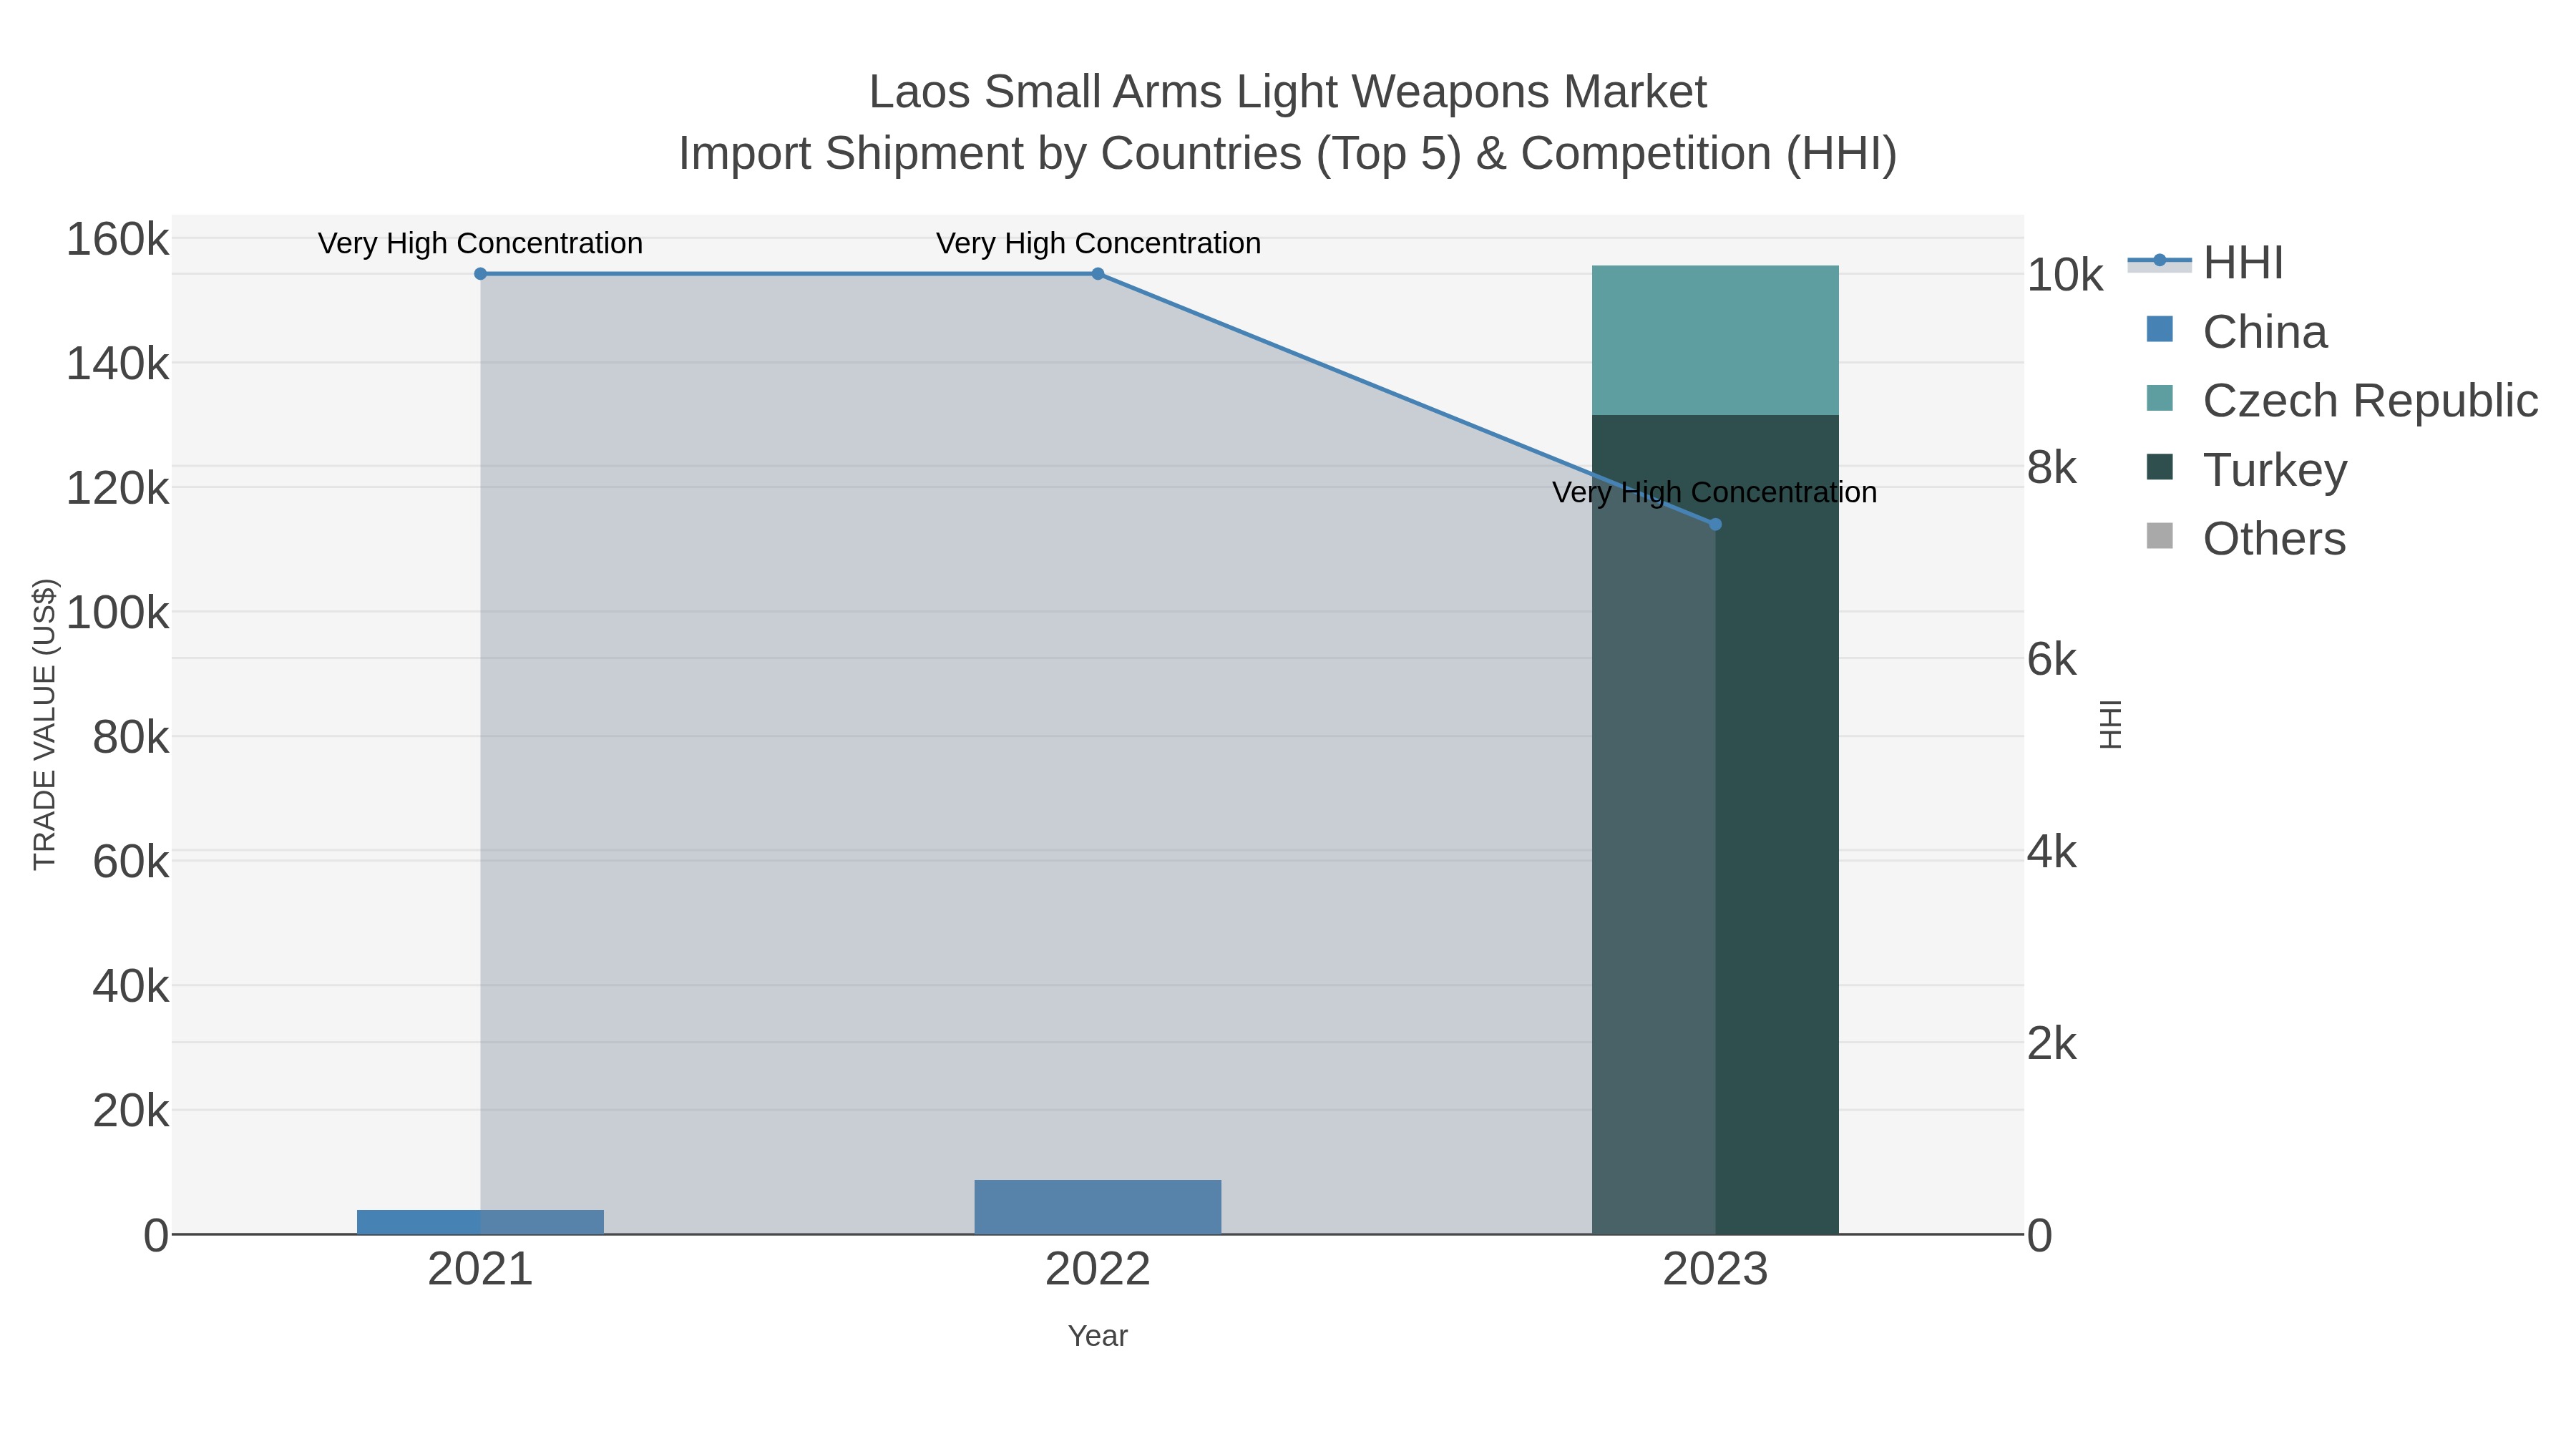The height and width of the screenshot is (1449, 2576).
Task: Click the 120k left axis tick
Action: tap(118, 489)
